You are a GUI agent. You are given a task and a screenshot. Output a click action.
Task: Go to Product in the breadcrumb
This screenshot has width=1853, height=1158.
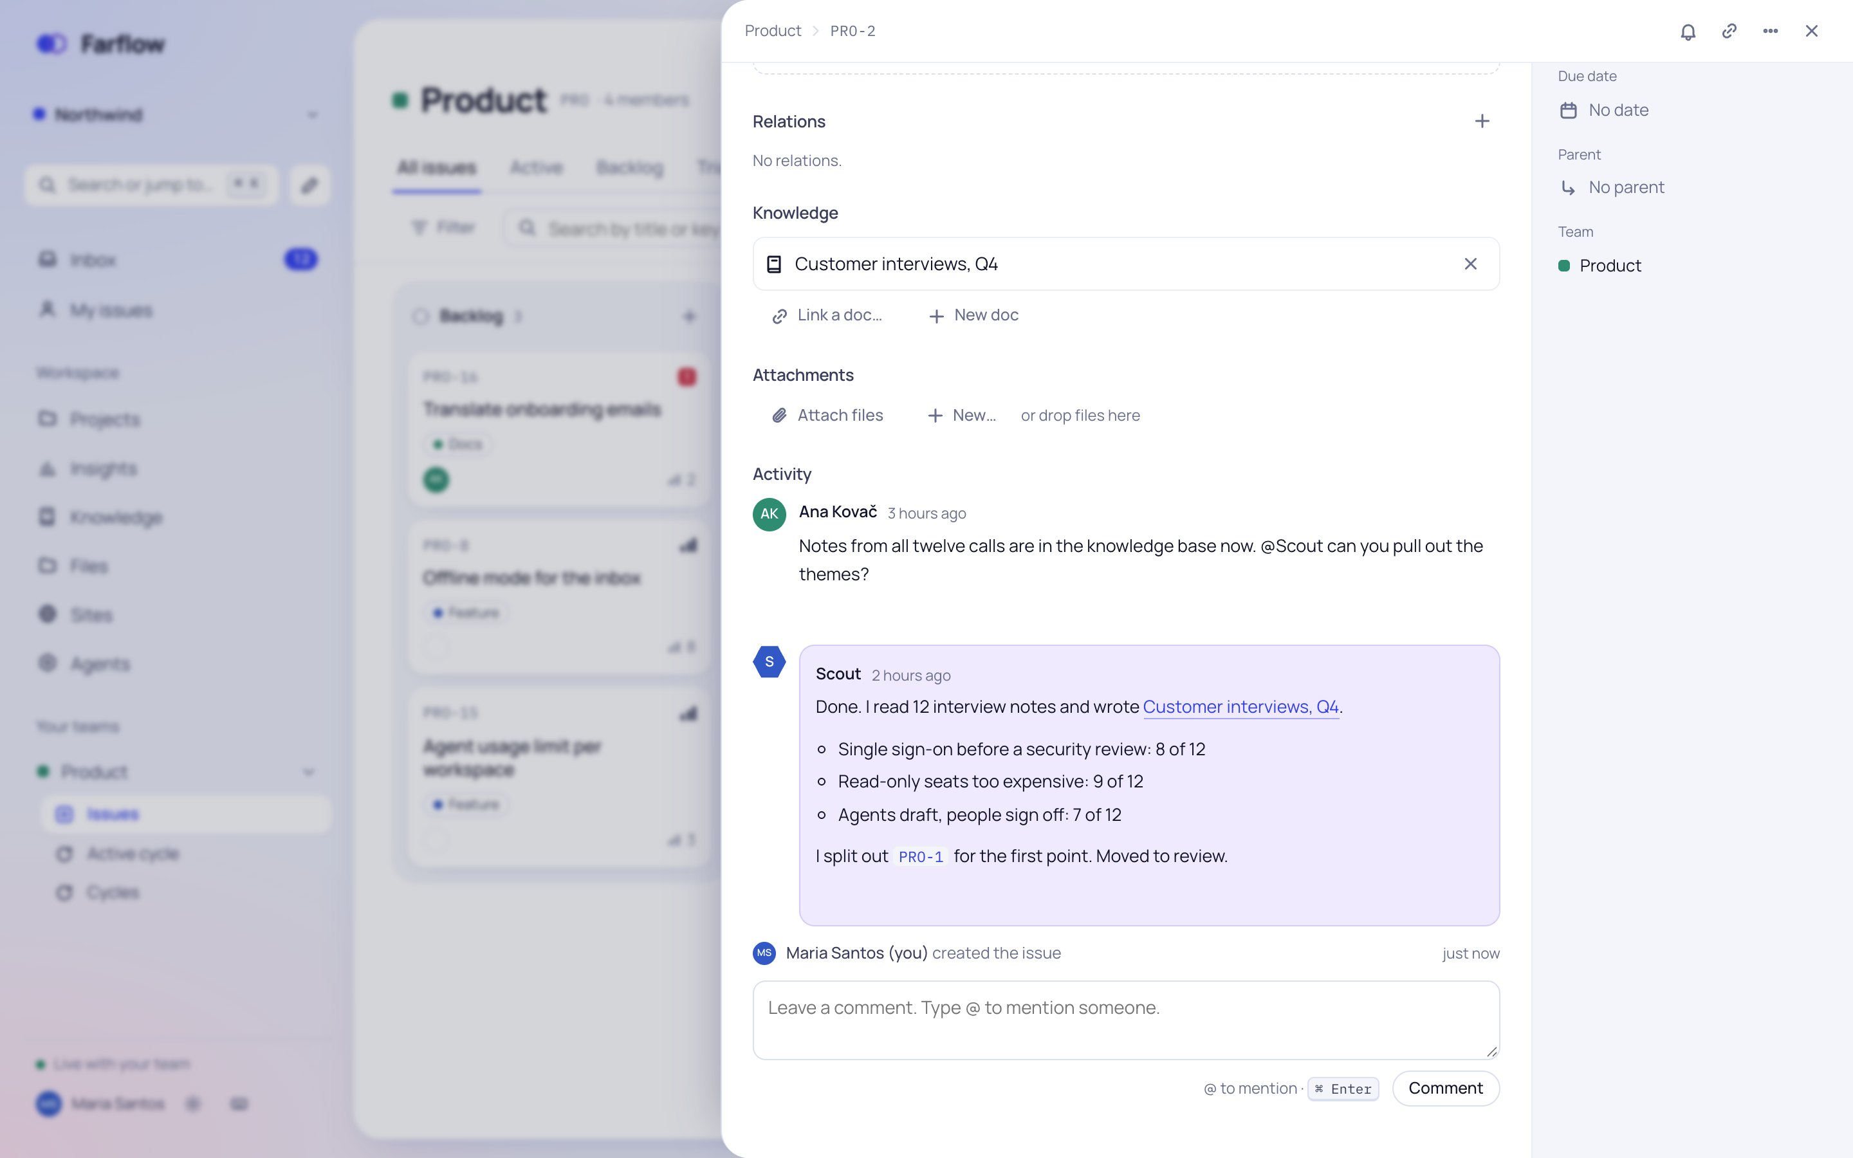773,32
